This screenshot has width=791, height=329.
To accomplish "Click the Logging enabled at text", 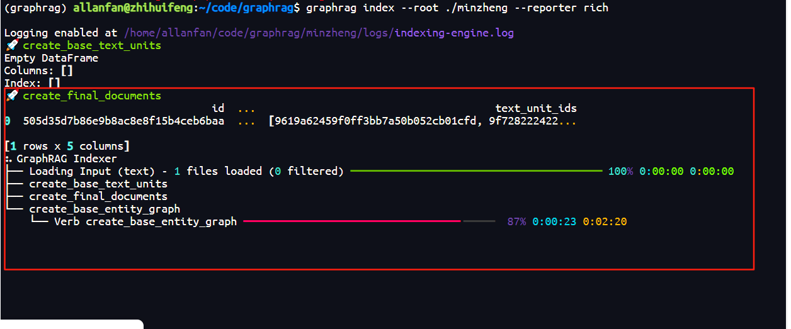I will pos(60,33).
